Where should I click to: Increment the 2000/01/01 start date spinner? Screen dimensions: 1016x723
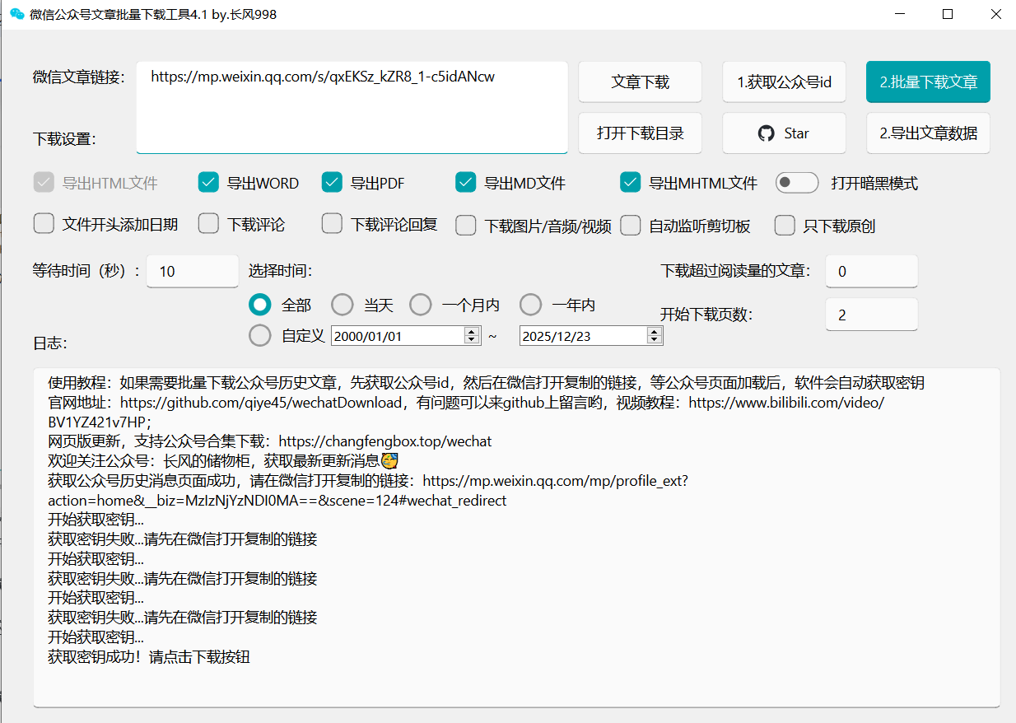[471, 331]
